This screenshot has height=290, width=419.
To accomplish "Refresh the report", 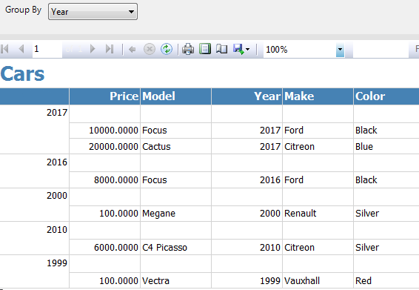I will pos(167,49).
